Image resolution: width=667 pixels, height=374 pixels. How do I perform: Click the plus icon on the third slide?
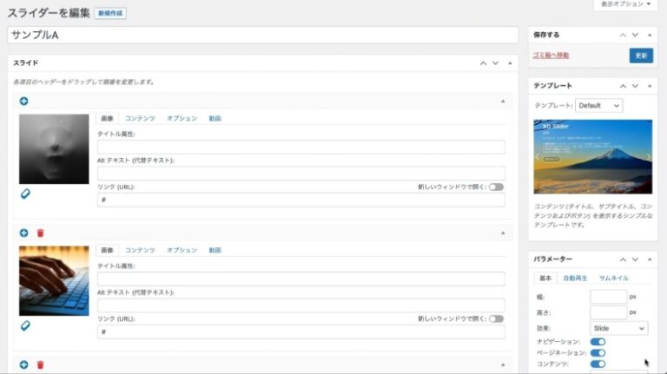click(x=24, y=365)
